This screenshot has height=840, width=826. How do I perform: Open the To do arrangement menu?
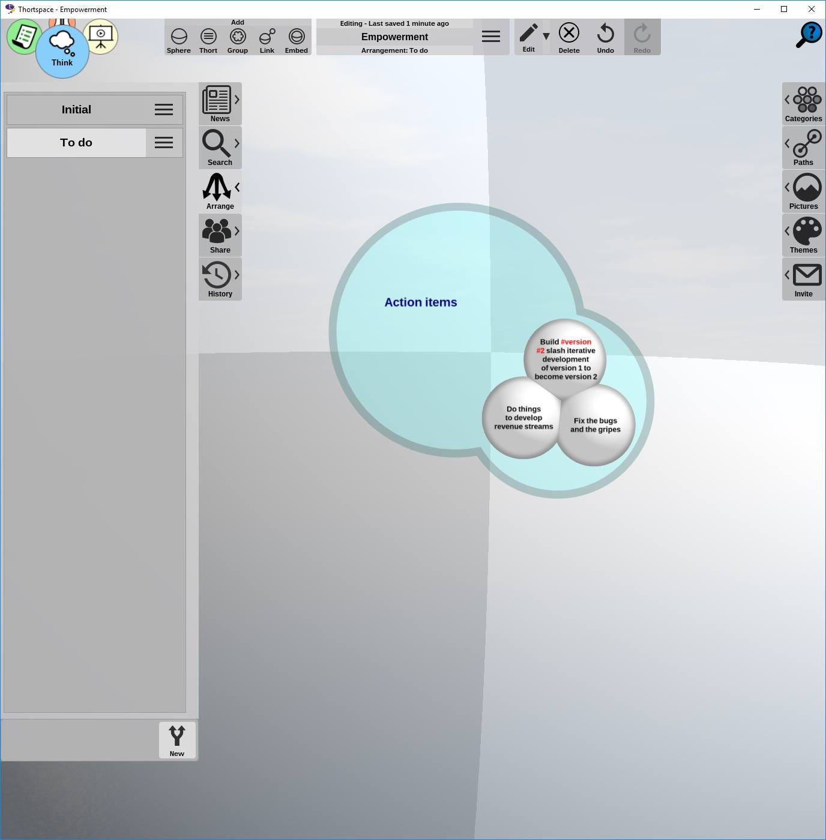tap(164, 143)
